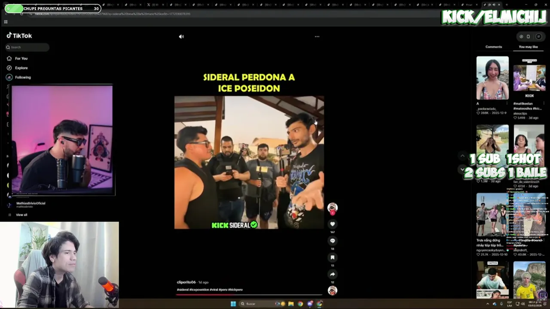Like the video with the heart icon
Screen dimensions: 550x309
(333, 224)
